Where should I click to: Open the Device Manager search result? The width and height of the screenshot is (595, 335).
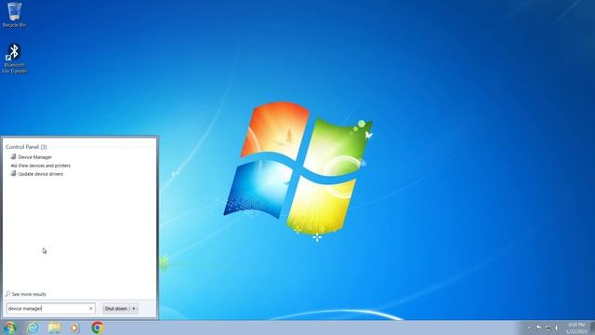click(x=35, y=157)
